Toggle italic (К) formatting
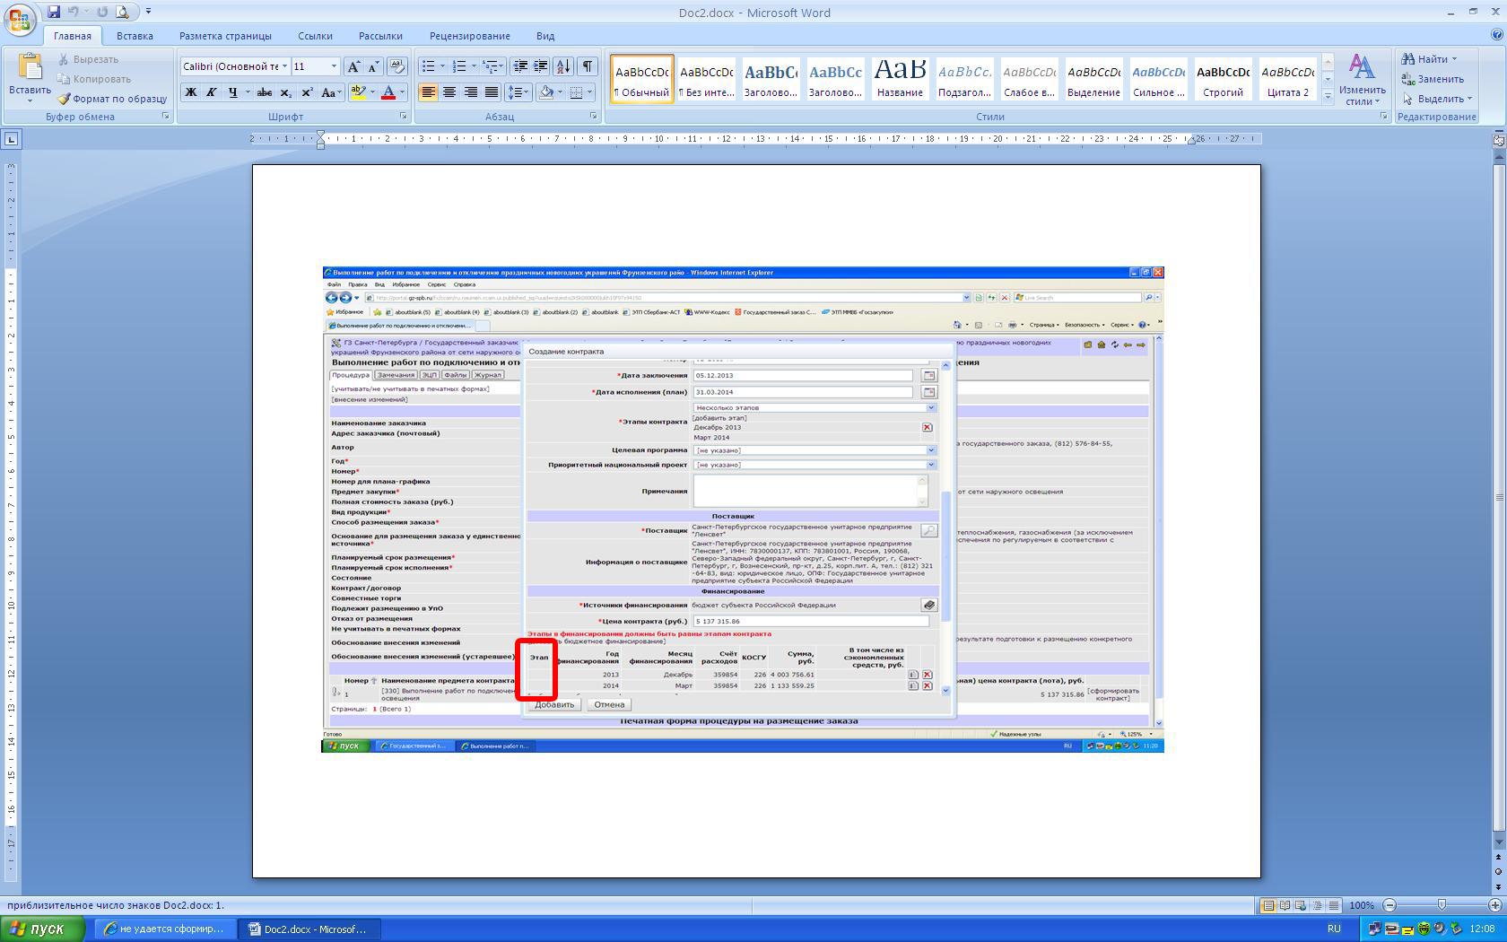 [x=212, y=92]
